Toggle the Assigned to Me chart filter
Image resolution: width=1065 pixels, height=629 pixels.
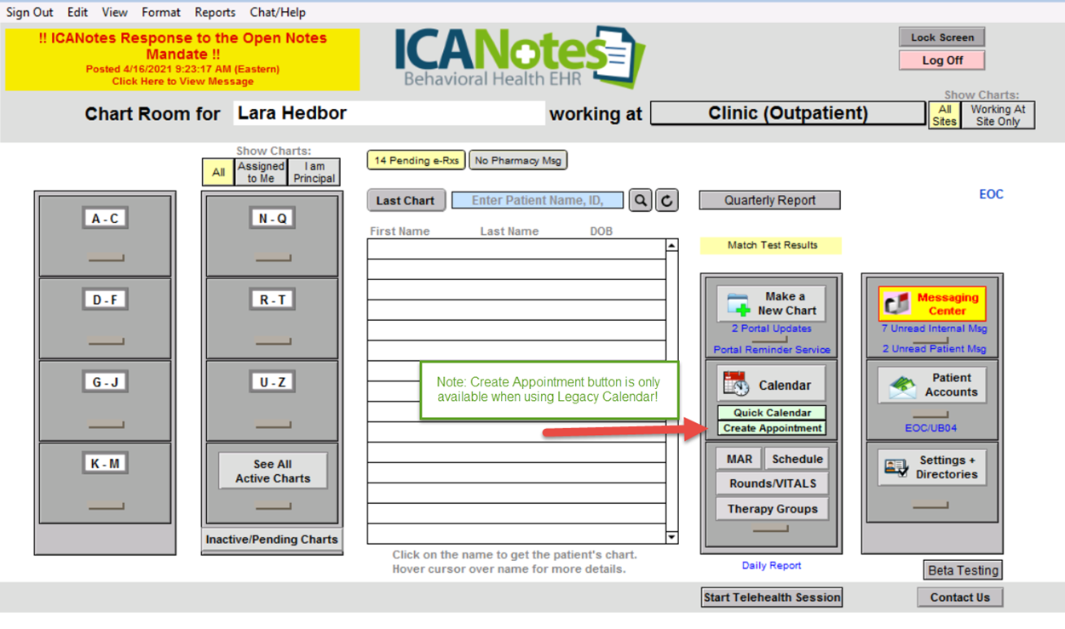point(260,171)
